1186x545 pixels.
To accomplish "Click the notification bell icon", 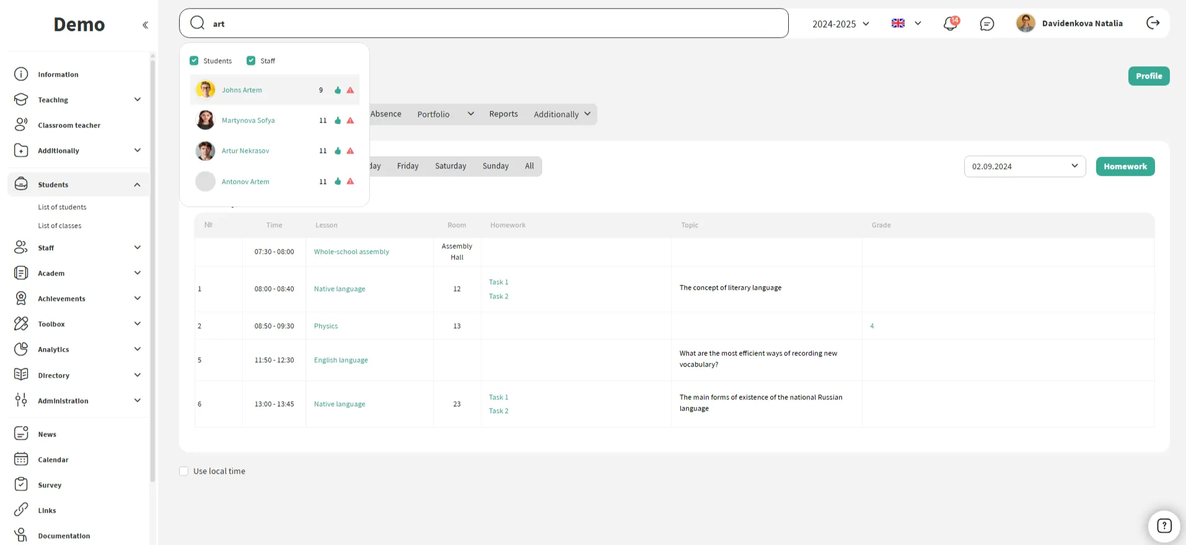I will click(x=950, y=24).
